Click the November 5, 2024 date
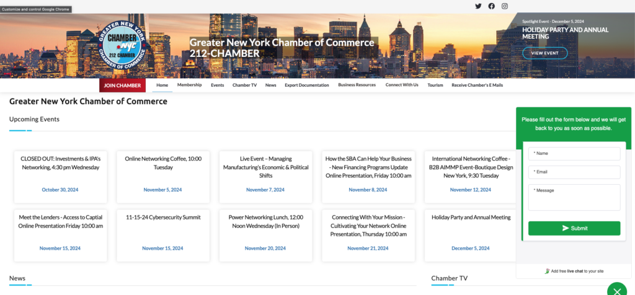The width and height of the screenshot is (635, 295). (163, 190)
